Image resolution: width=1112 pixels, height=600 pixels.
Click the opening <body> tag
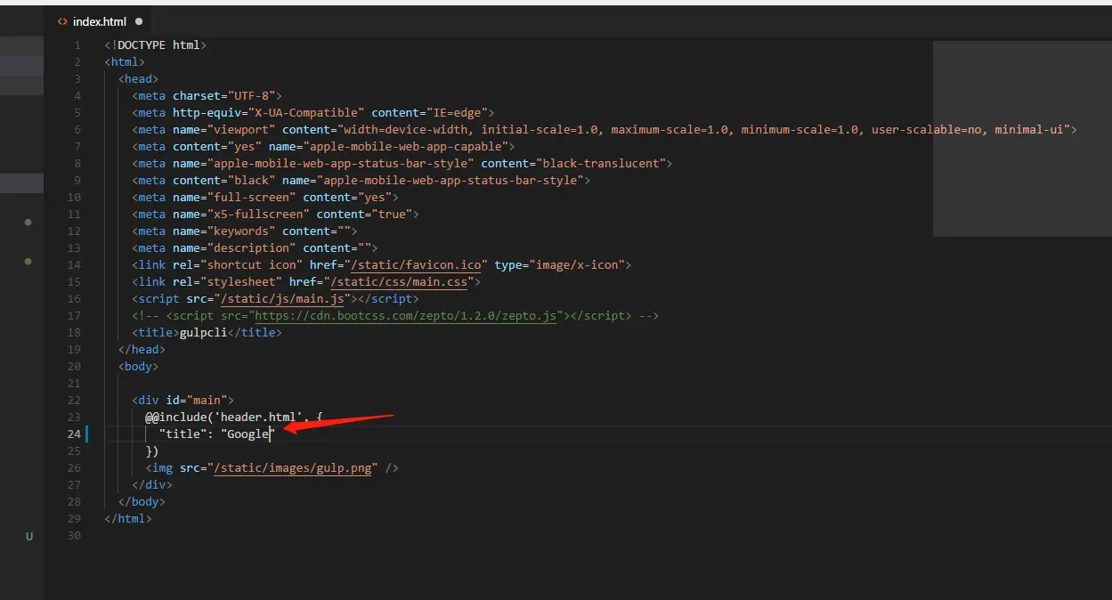(139, 366)
